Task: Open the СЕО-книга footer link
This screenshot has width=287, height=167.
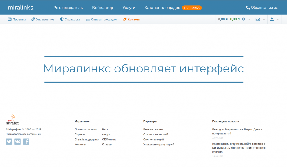Action: 109,139
